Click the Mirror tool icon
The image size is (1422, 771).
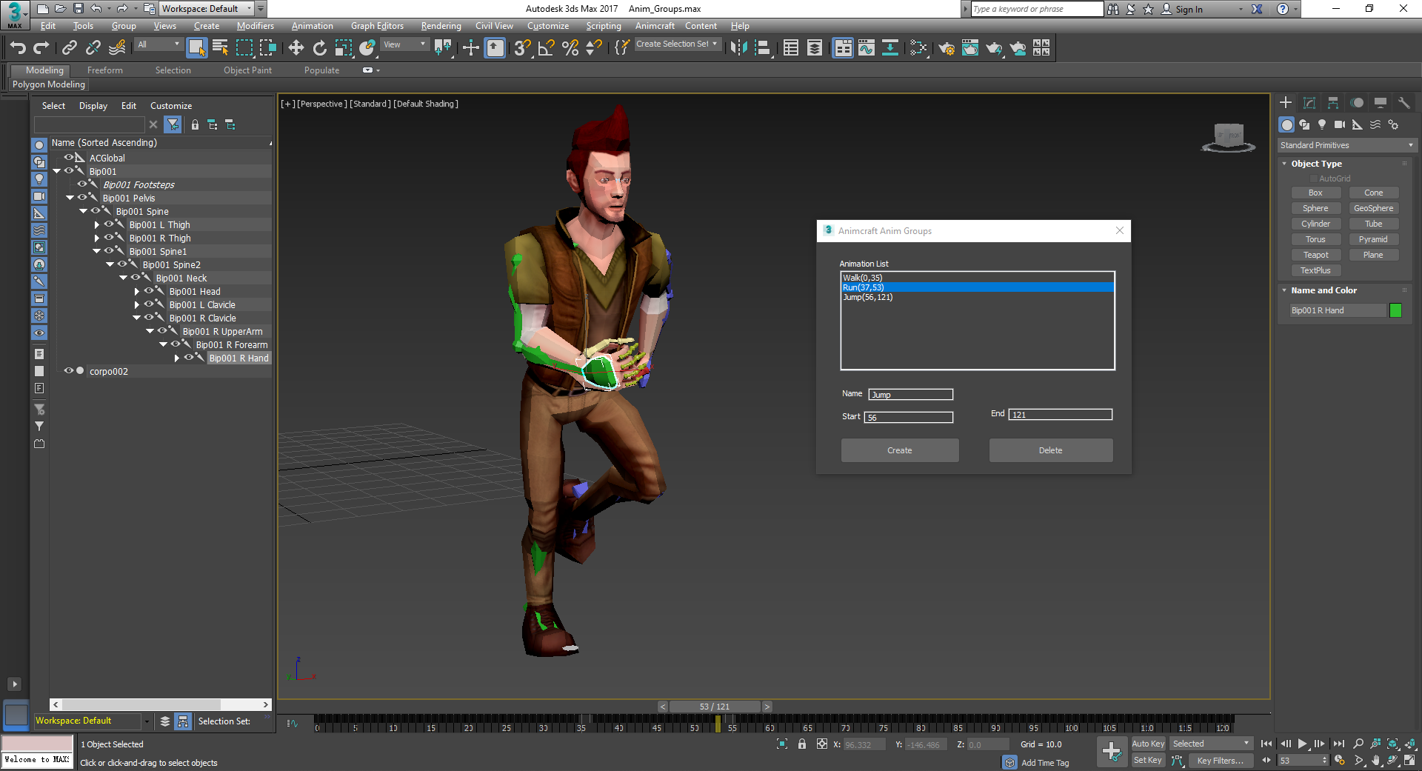(738, 48)
